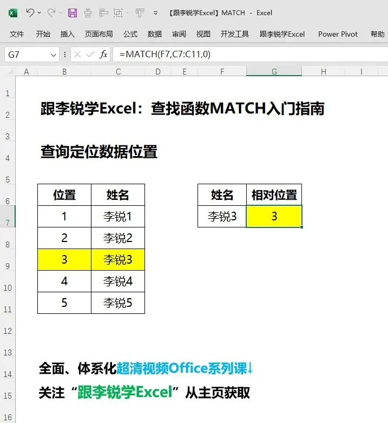Select column C header

[118, 72]
